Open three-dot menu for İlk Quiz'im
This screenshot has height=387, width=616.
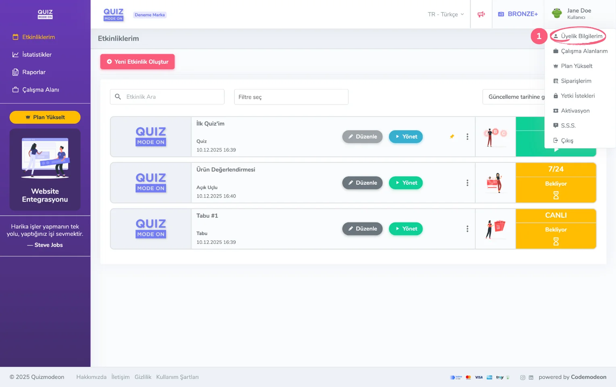(467, 137)
